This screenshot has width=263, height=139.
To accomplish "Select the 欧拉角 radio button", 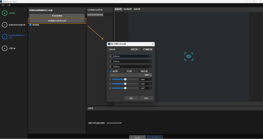I will (x=111, y=71).
